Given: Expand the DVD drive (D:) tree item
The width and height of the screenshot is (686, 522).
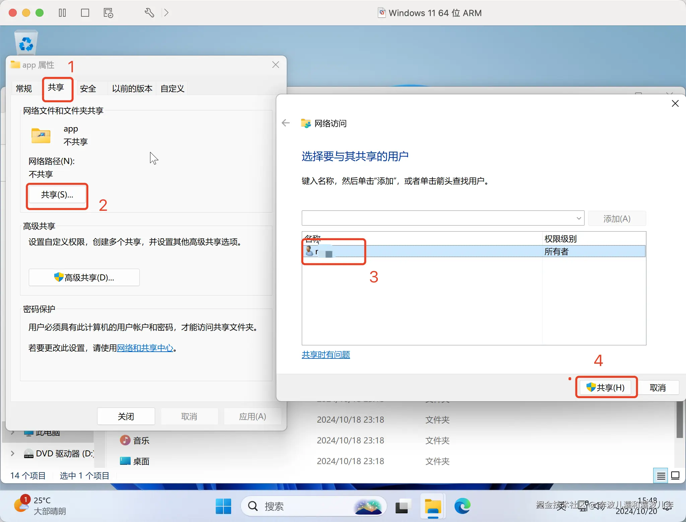Looking at the screenshot, I should [13, 453].
